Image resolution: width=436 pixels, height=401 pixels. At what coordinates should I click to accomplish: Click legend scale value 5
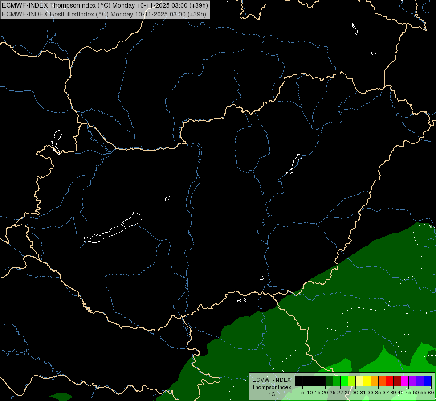302,393
